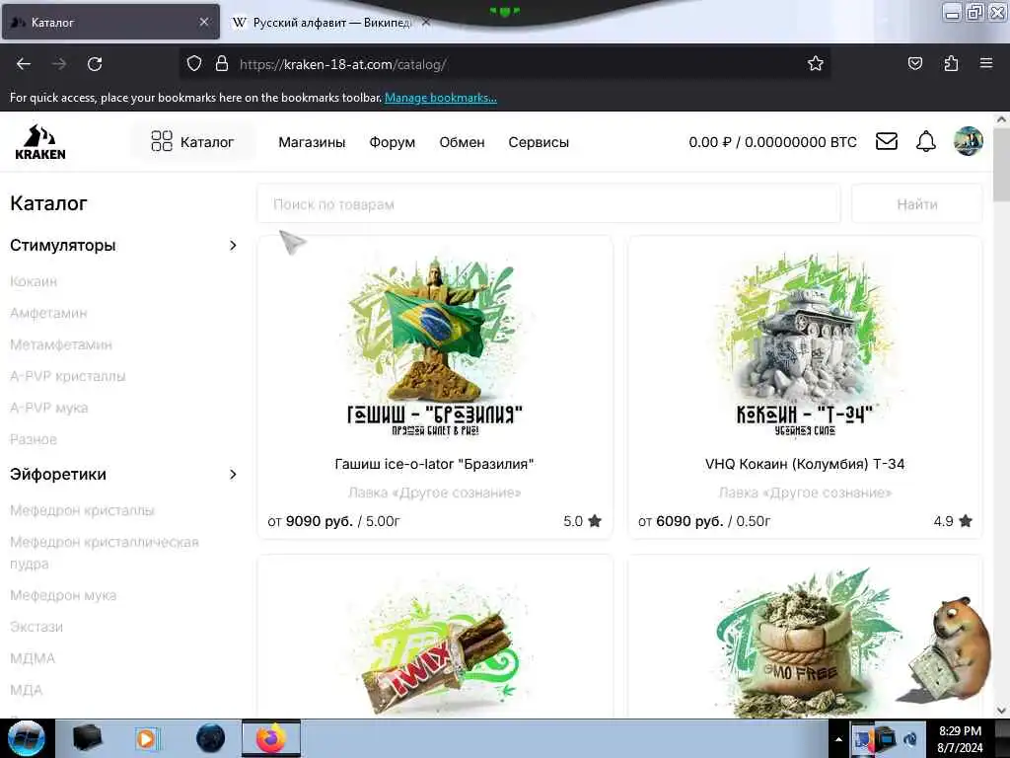Screen dimensions: 1010x758
Task: Click the taskbar clock showing 8:29 PM
Action: (x=960, y=739)
